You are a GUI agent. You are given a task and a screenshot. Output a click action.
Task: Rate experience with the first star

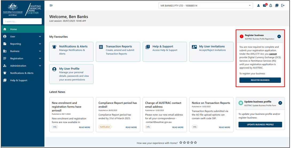pyautogui.click(x=181, y=143)
